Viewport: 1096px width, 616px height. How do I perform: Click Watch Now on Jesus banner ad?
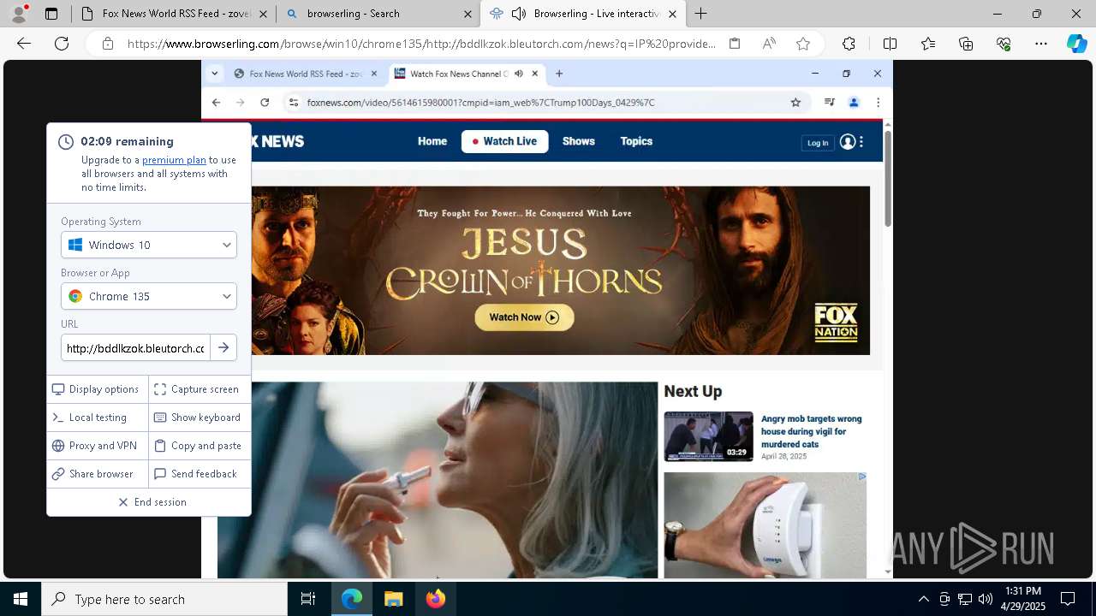[x=524, y=317]
